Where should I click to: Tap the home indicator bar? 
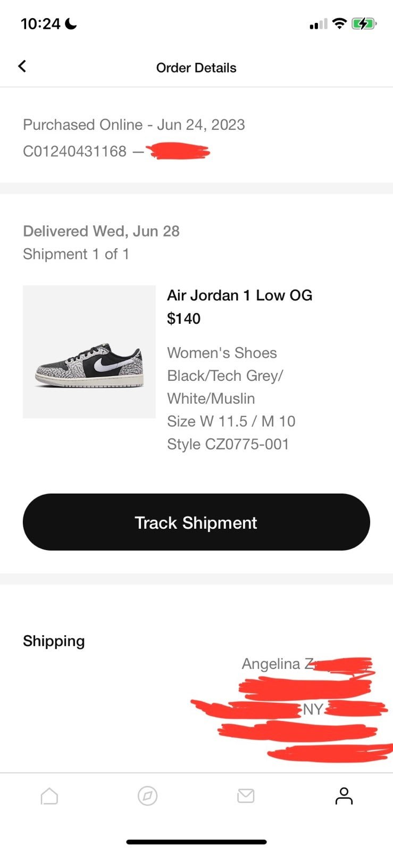[196, 842]
